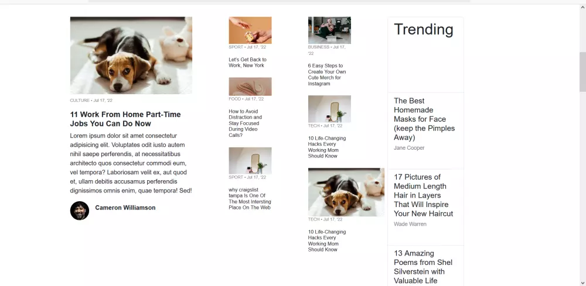This screenshot has height=286, width=586.
Task: Click the vertical page scrollbar thumb
Action: coord(582,71)
